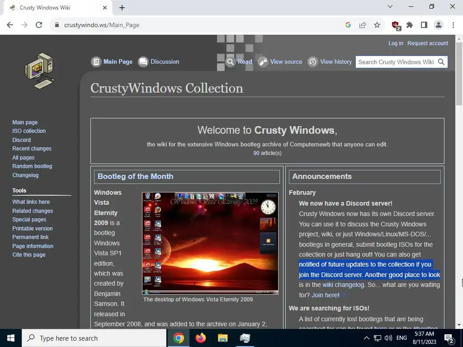
Task: Toggle the browser side panel icon
Action: point(424,25)
